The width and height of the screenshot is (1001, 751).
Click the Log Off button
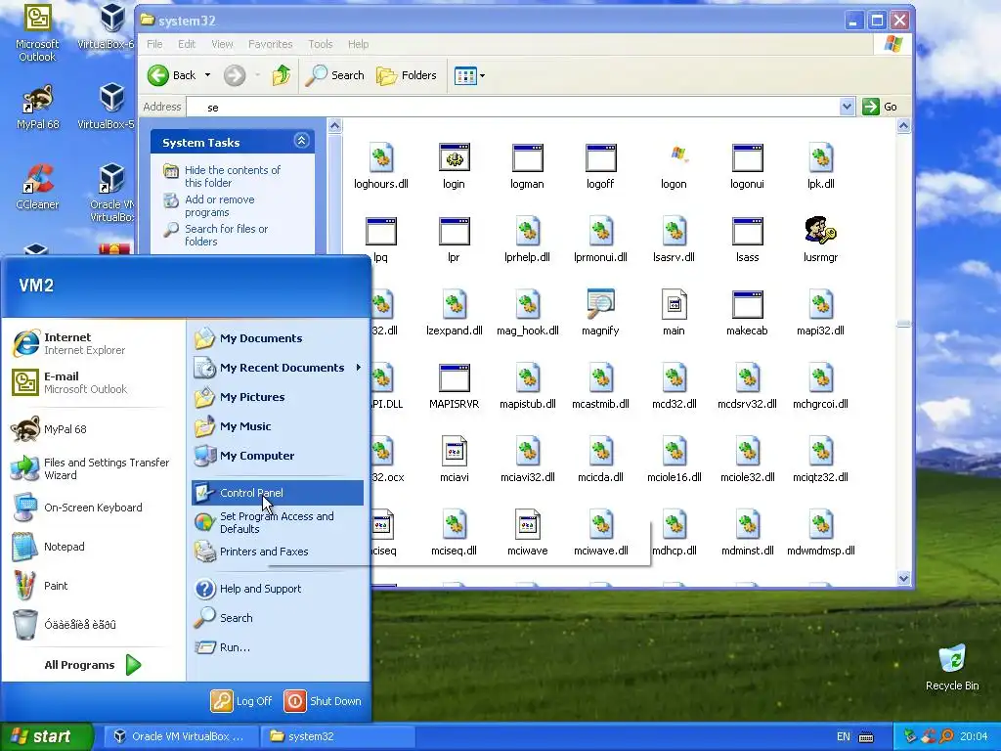pyautogui.click(x=242, y=701)
